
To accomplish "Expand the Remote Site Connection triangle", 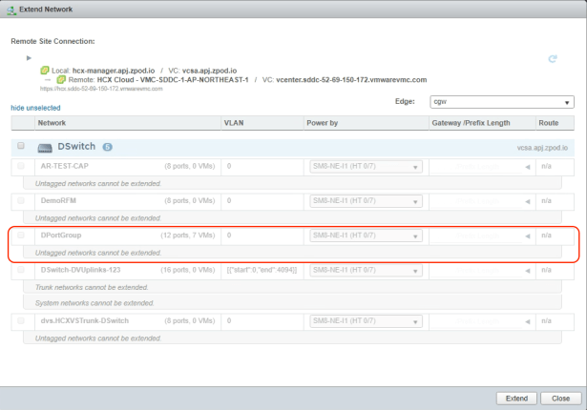I will tap(30, 59).
